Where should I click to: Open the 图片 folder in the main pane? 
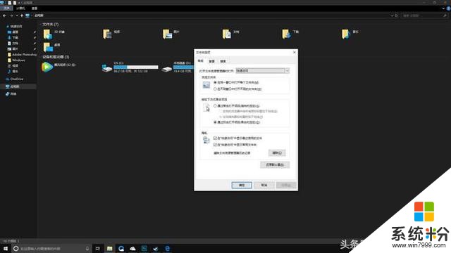167,34
